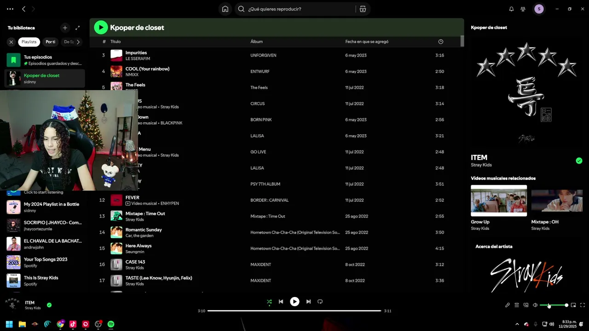589x331 pixels.
Task: Open the mini player
Action: 573,305
